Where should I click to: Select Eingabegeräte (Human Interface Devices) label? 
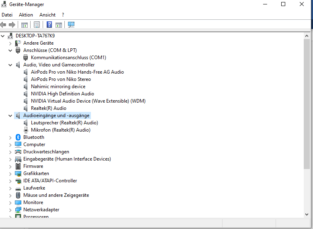pos(67,159)
